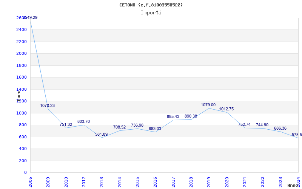Click the Anno x-axis title
Viewport: 302px width, 189px height.
coord(293,185)
